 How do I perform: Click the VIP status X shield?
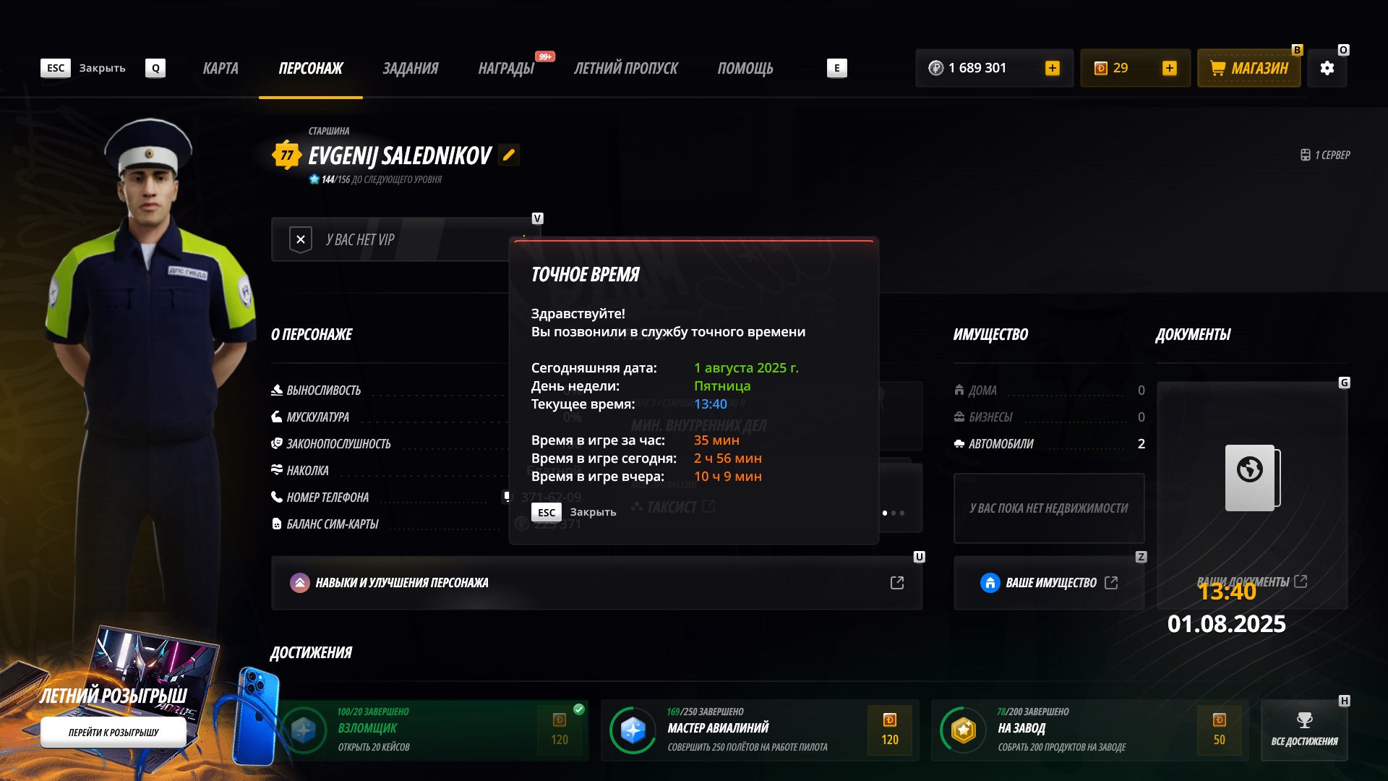pos(301,239)
